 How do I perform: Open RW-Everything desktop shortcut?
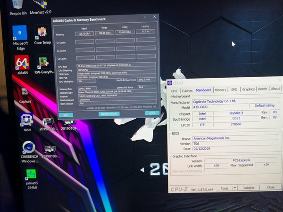click(44, 65)
